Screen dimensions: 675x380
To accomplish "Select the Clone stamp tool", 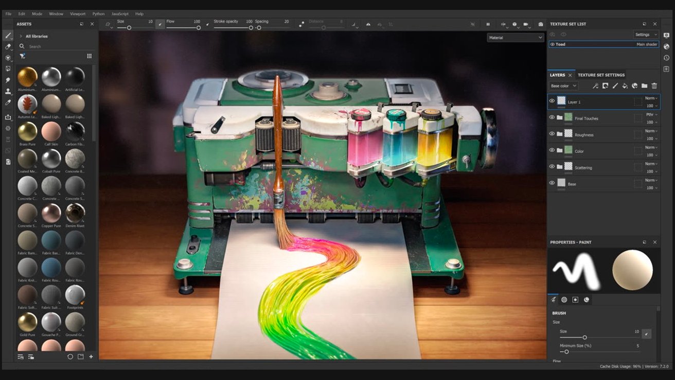I will click(8, 92).
